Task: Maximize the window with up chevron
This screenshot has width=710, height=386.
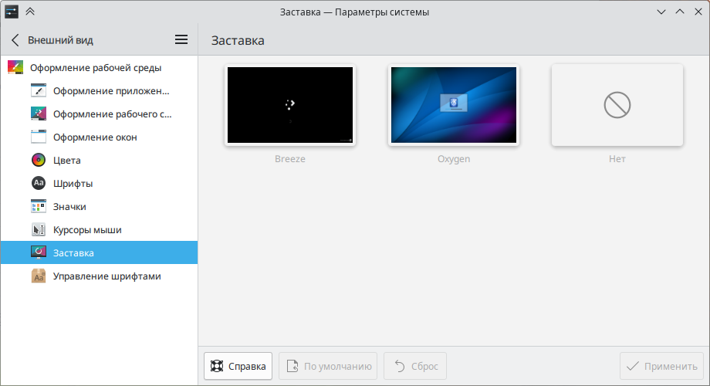Action: click(680, 12)
